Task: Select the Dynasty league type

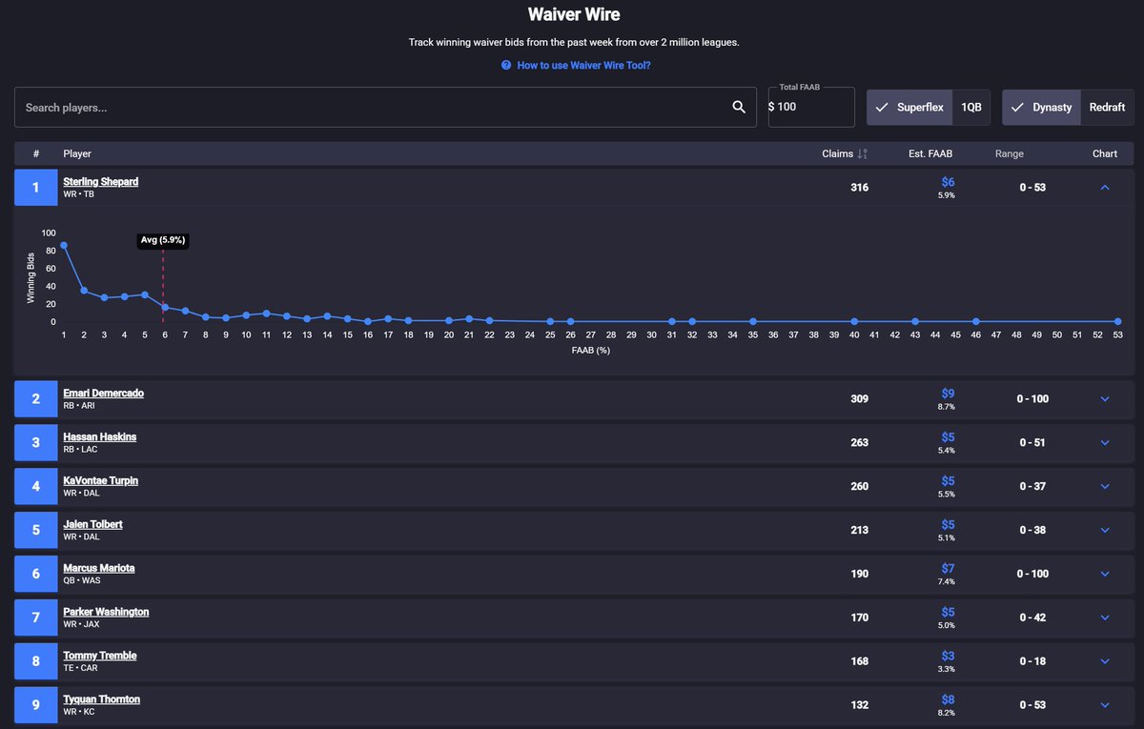Action: [x=1041, y=108]
